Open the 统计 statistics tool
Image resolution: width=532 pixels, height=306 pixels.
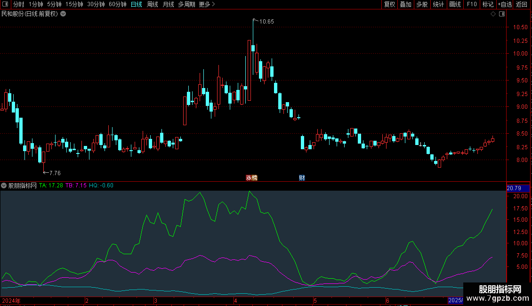click(438, 4)
